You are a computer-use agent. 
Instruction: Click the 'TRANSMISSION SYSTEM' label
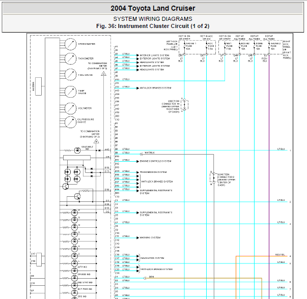tap(153, 172)
